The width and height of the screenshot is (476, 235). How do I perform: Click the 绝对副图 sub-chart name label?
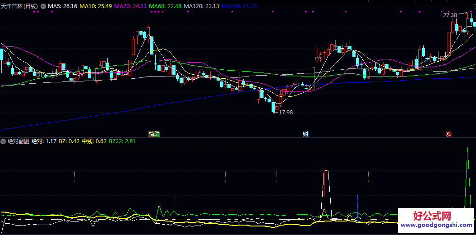pyautogui.click(x=18, y=141)
